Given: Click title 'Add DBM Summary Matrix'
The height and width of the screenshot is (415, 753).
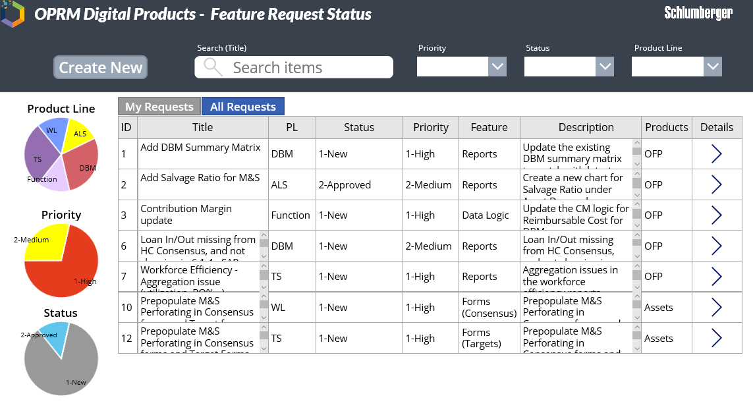Looking at the screenshot, I should 200,148.
